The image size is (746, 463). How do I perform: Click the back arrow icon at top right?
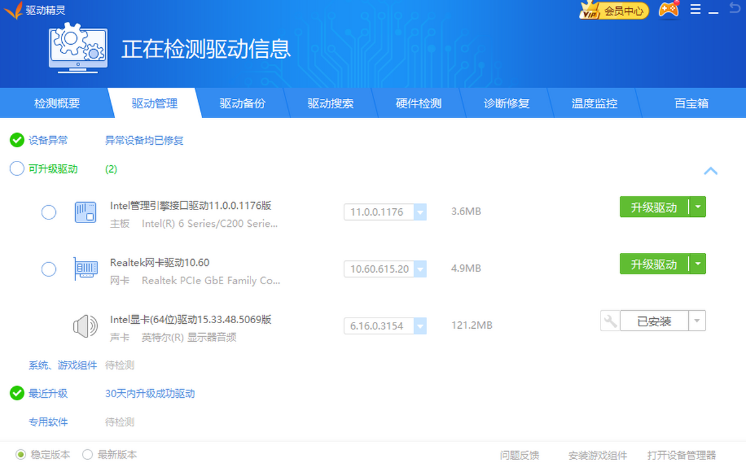pyautogui.click(x=734, y=9)
